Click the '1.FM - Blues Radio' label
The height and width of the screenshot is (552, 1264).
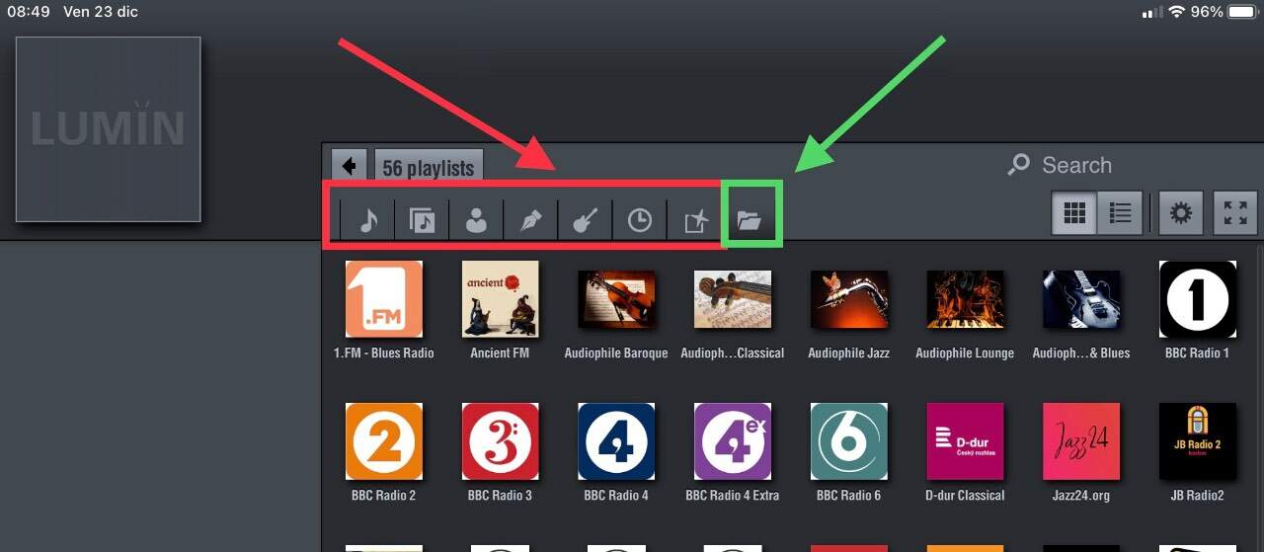click(384, 353)
